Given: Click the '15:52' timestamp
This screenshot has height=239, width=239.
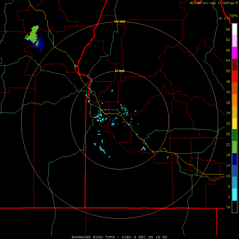Looking at the screenshot, I should click(x=161, y=237).
